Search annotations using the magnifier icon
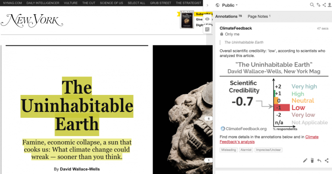Image resolution: width=332 pixels, height=174 pixels. (x=312, y=5)
